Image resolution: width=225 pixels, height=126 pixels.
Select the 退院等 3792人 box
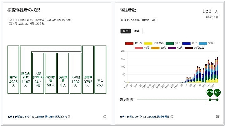(88, 69)
